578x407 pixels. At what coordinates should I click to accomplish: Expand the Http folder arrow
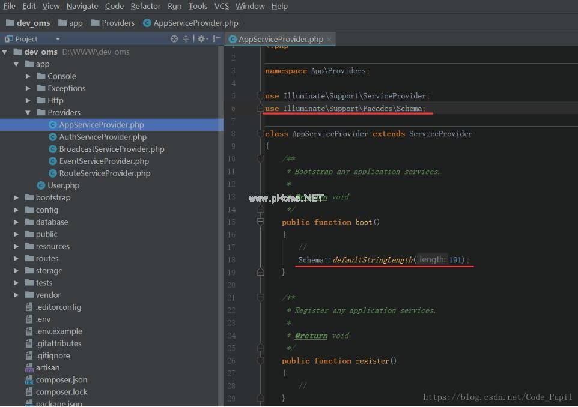[x=28, y=101]
